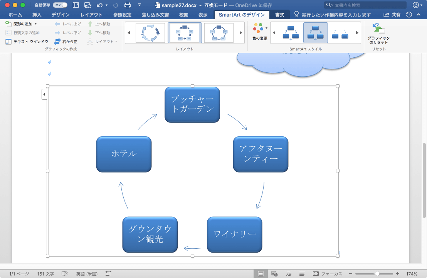Open the ホーム tab
This screenshot has height=278, width=427.
15,15
